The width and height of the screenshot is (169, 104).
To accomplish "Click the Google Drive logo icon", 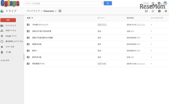I will [2, 11].
